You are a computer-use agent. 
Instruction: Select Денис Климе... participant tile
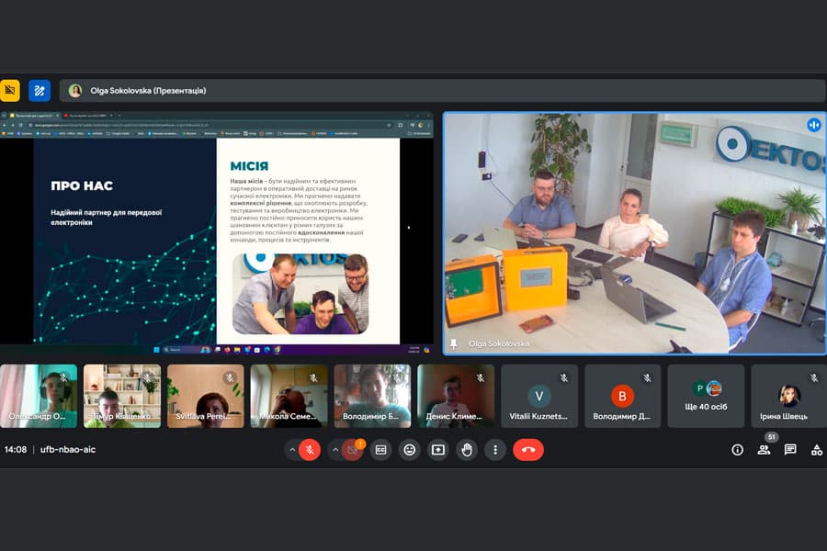pyautogui.click(x=456, y=396)
